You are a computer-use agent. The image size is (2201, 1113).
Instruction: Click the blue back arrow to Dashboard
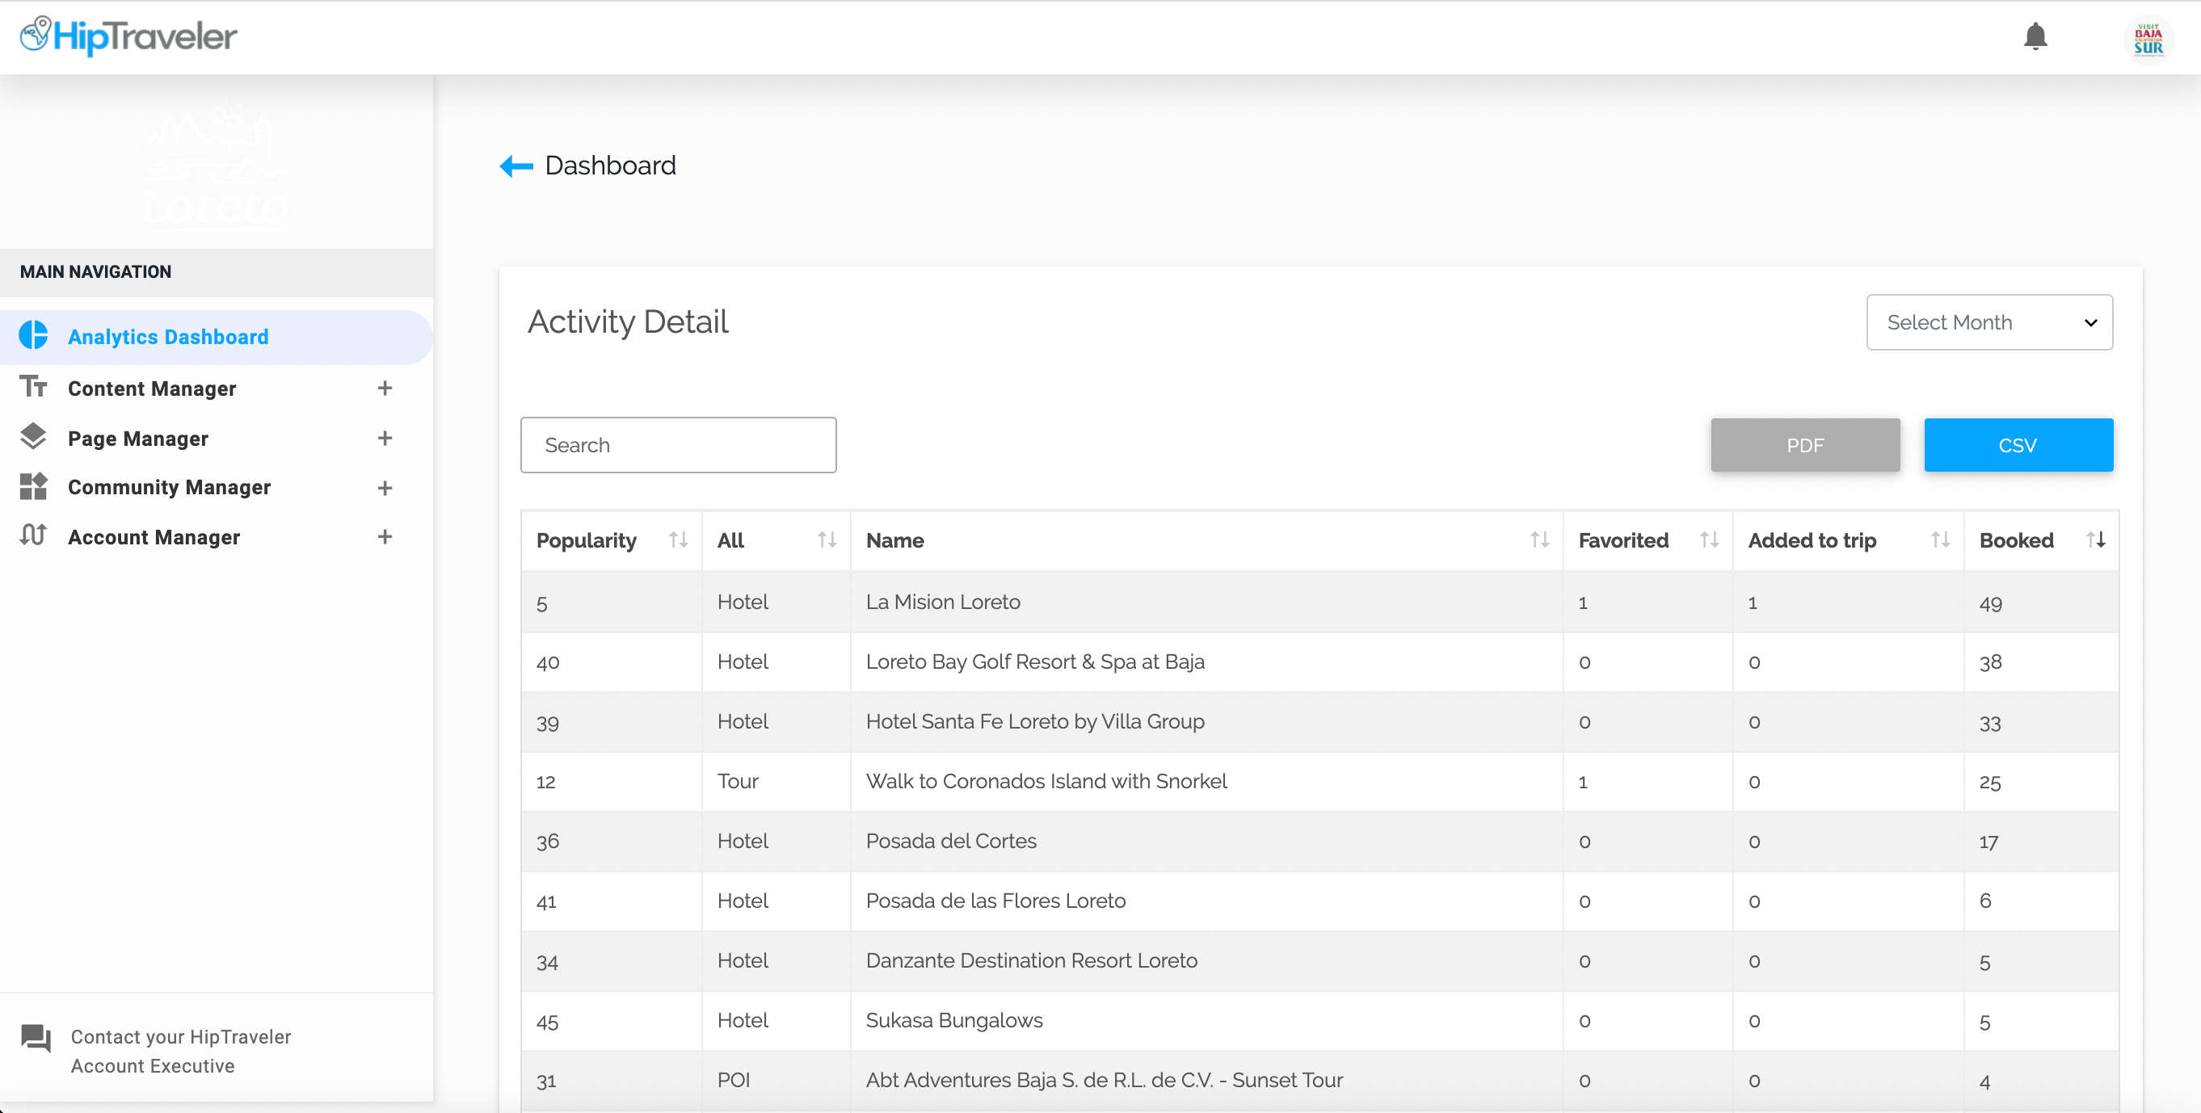tap(516, 166)
